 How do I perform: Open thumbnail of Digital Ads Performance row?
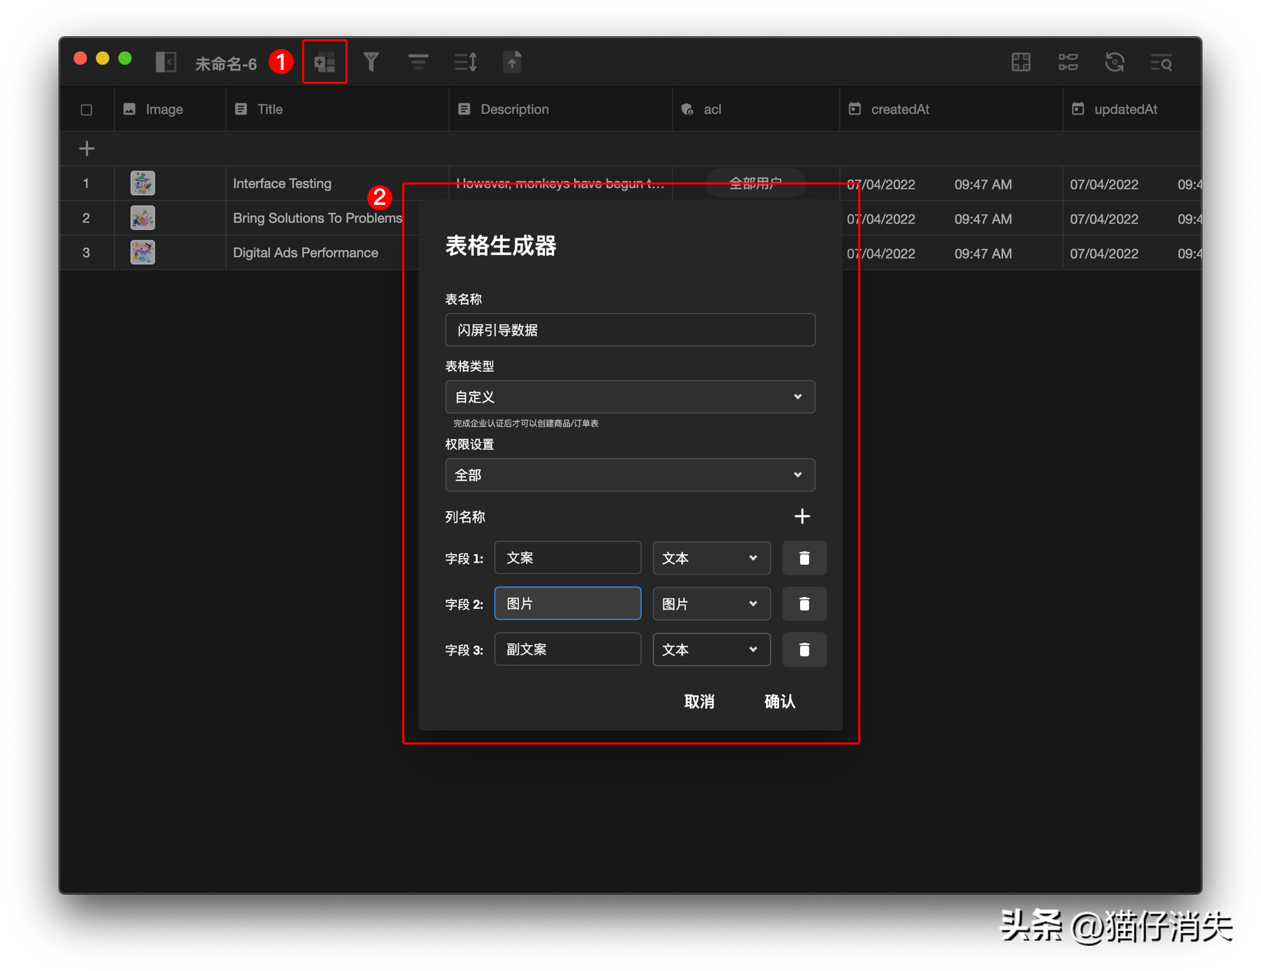tap(143, 252)
